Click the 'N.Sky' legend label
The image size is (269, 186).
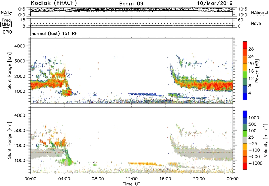(6, 12)
